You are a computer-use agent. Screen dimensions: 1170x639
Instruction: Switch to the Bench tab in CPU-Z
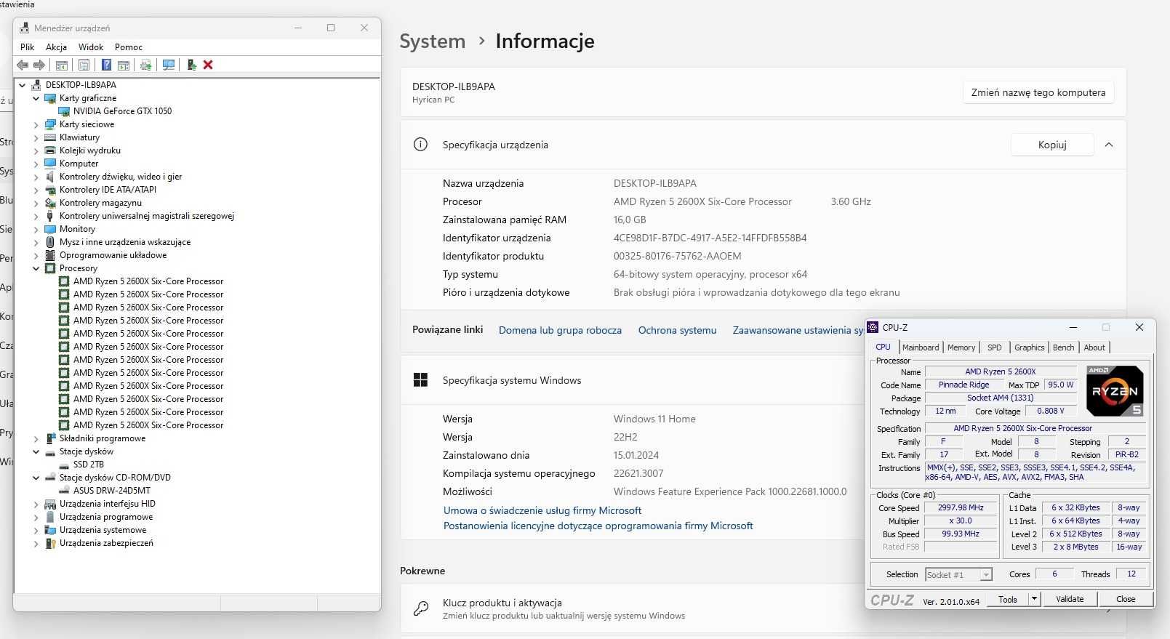click(1063, 347)
